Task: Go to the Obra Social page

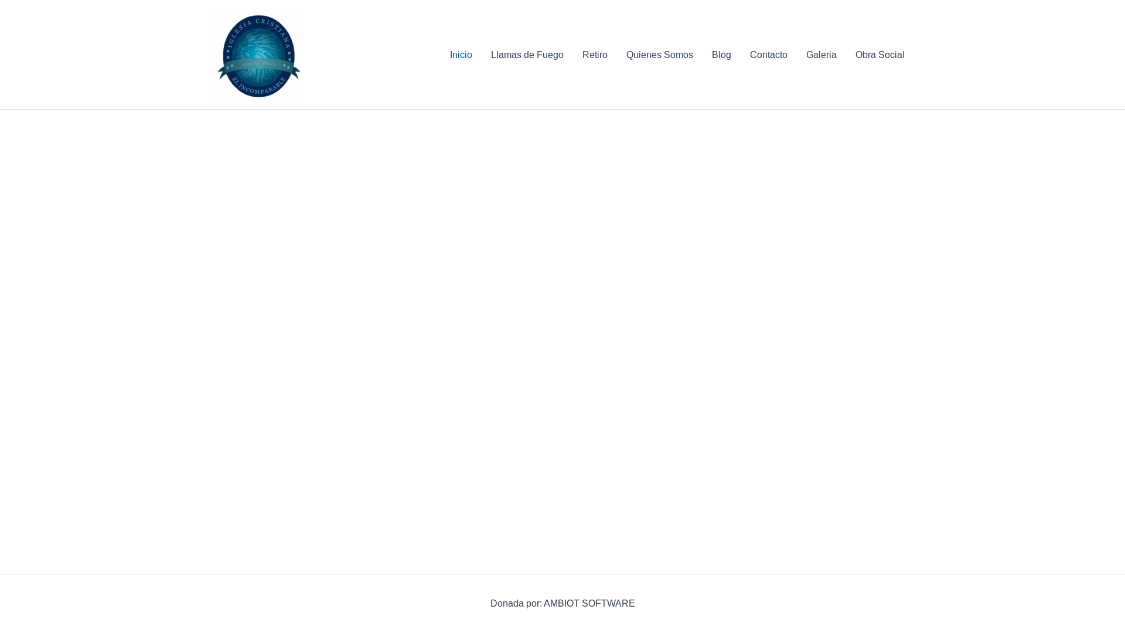Action: pos(879,55)
